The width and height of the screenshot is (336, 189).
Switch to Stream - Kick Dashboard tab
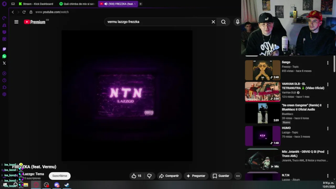[x=36, y=4]
